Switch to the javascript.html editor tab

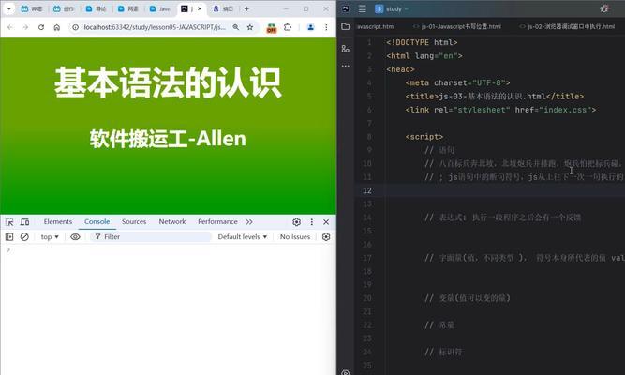[376, 27]
